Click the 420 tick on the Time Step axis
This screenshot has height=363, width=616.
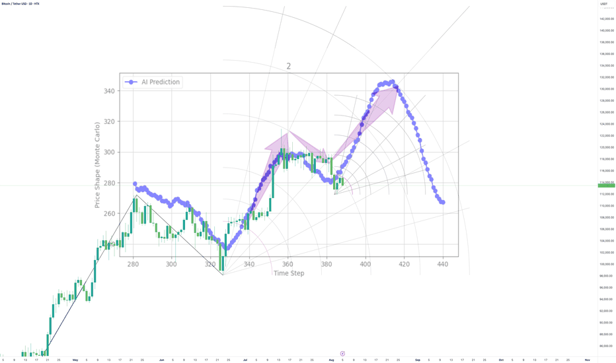404,264
